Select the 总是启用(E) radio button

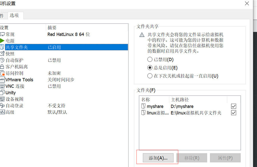[x=150, y=68]
